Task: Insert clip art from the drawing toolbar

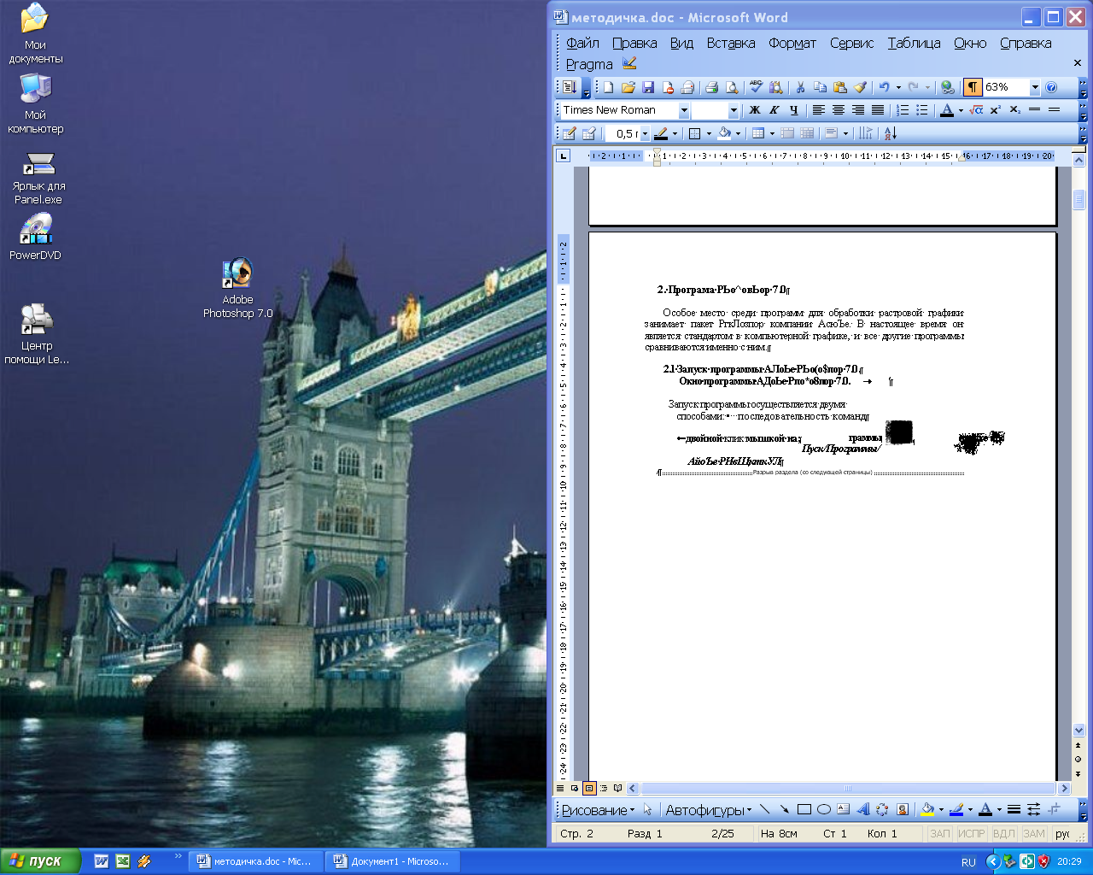Action: (x=902, y=810)
